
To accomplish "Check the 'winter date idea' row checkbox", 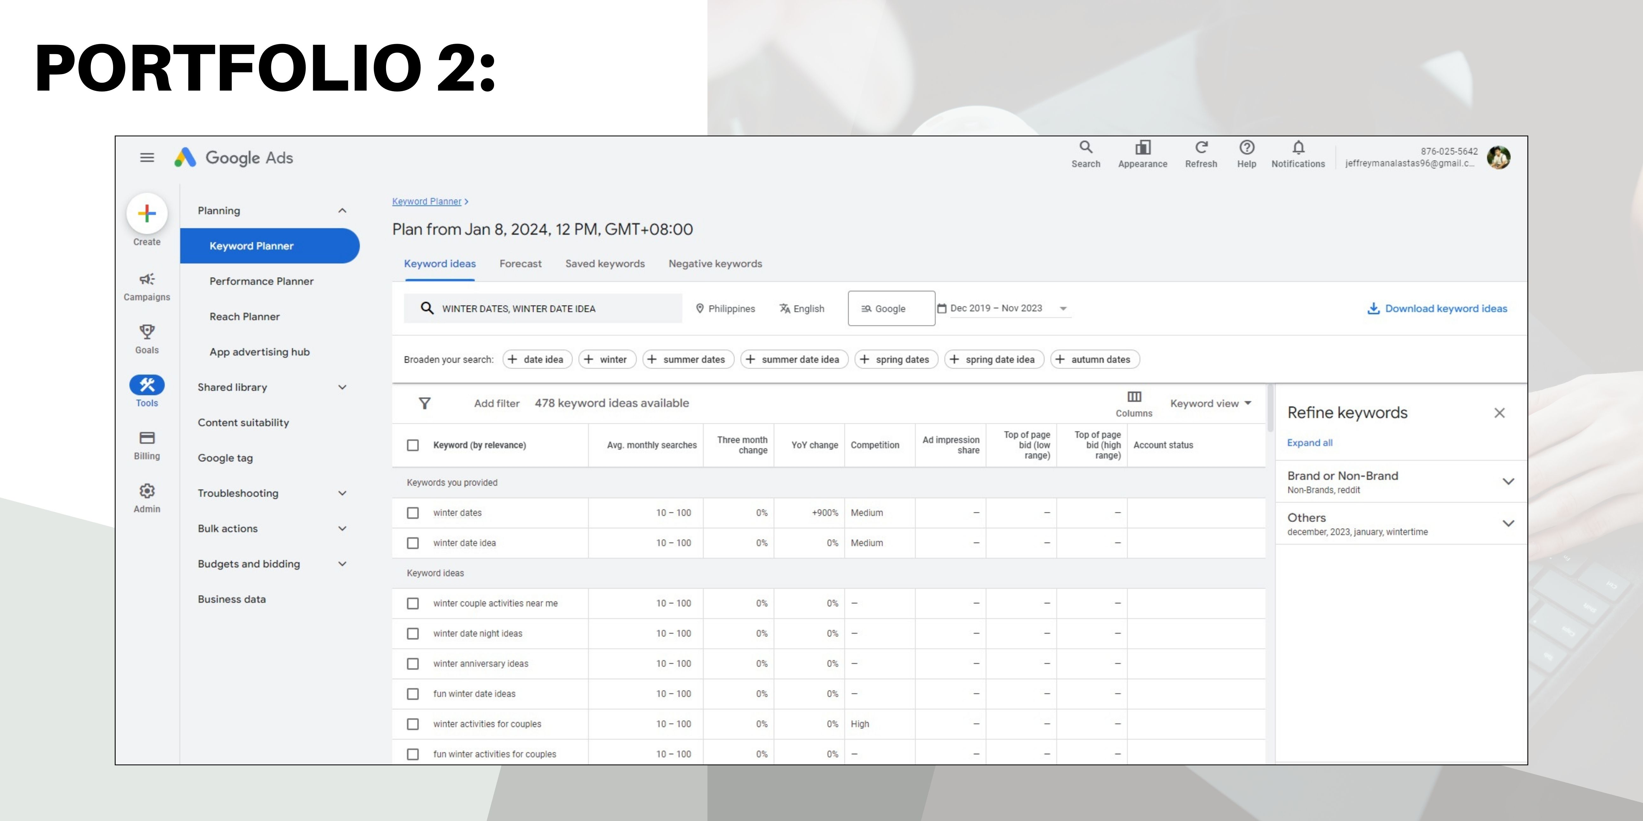I will click(x=413, y=543).
